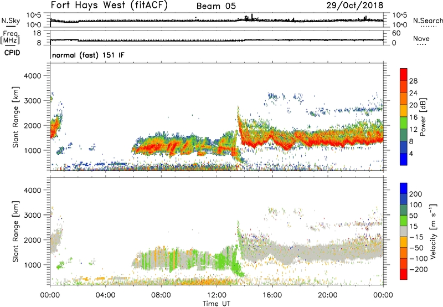Viewport: 443px width, 307px height.
Task: Pick the light green power segment between 12 and 16
Action: (404, 122)
